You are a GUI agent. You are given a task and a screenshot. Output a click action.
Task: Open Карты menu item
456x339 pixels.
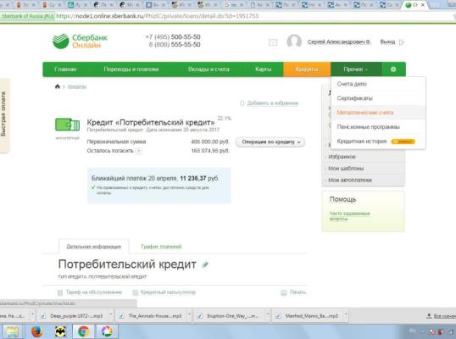coord(264,69)
